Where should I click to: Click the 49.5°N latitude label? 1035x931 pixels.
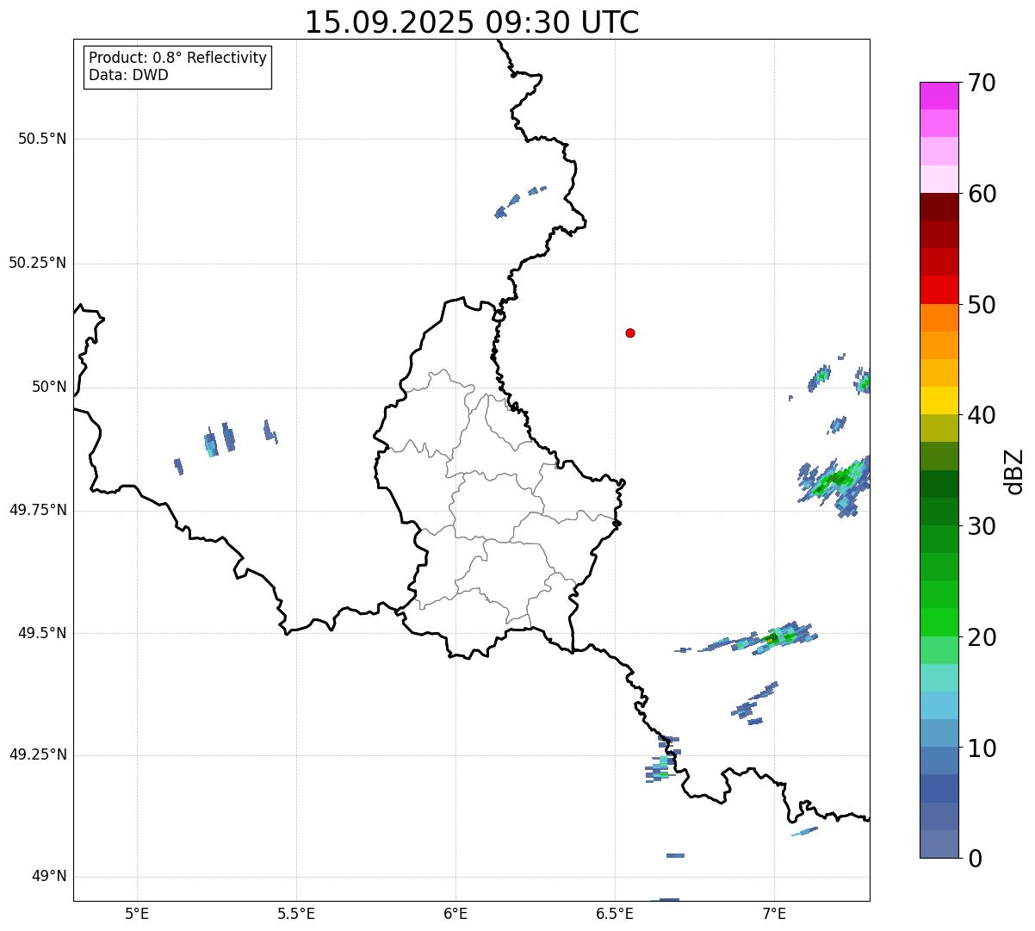(x=42, y=633)
